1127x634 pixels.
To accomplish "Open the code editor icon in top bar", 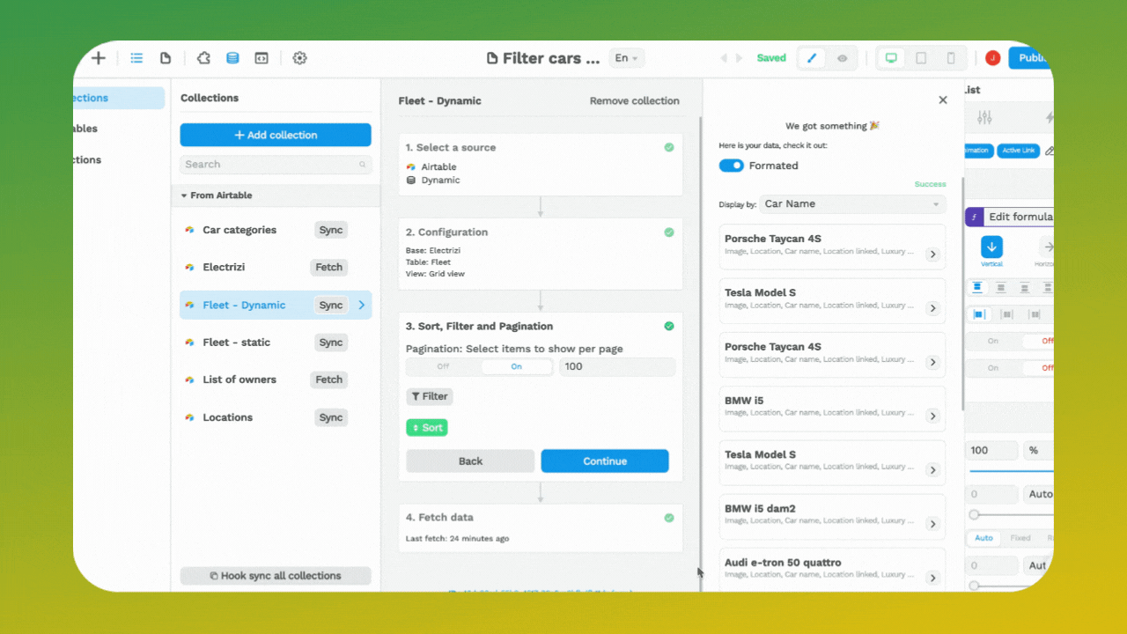I will tap(261, 58).
